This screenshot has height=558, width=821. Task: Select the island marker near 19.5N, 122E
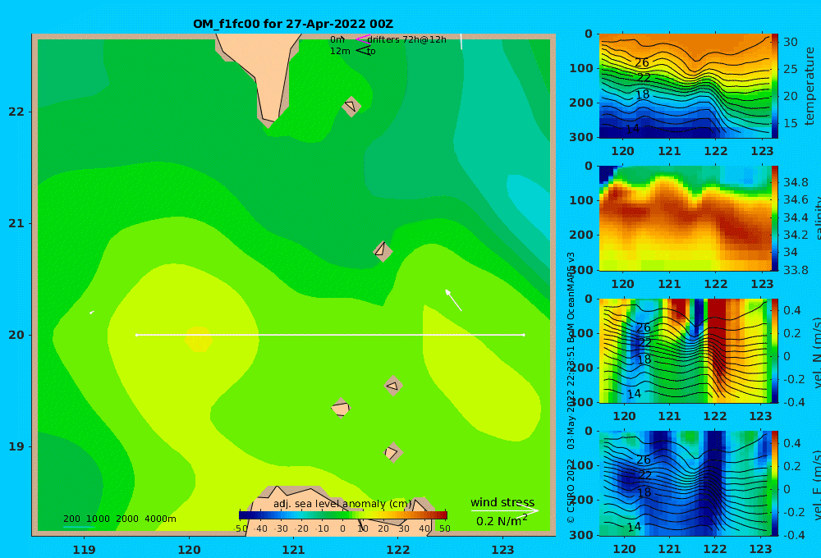click(393, 386)
